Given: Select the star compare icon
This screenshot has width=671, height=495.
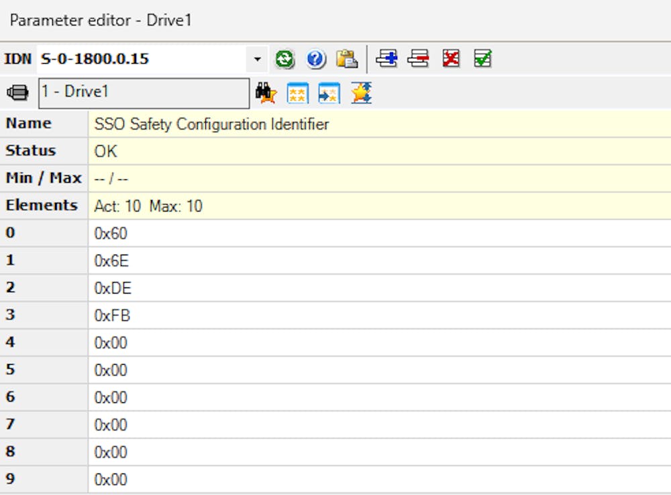Looking at the screenshot, I should pos(360,93).
